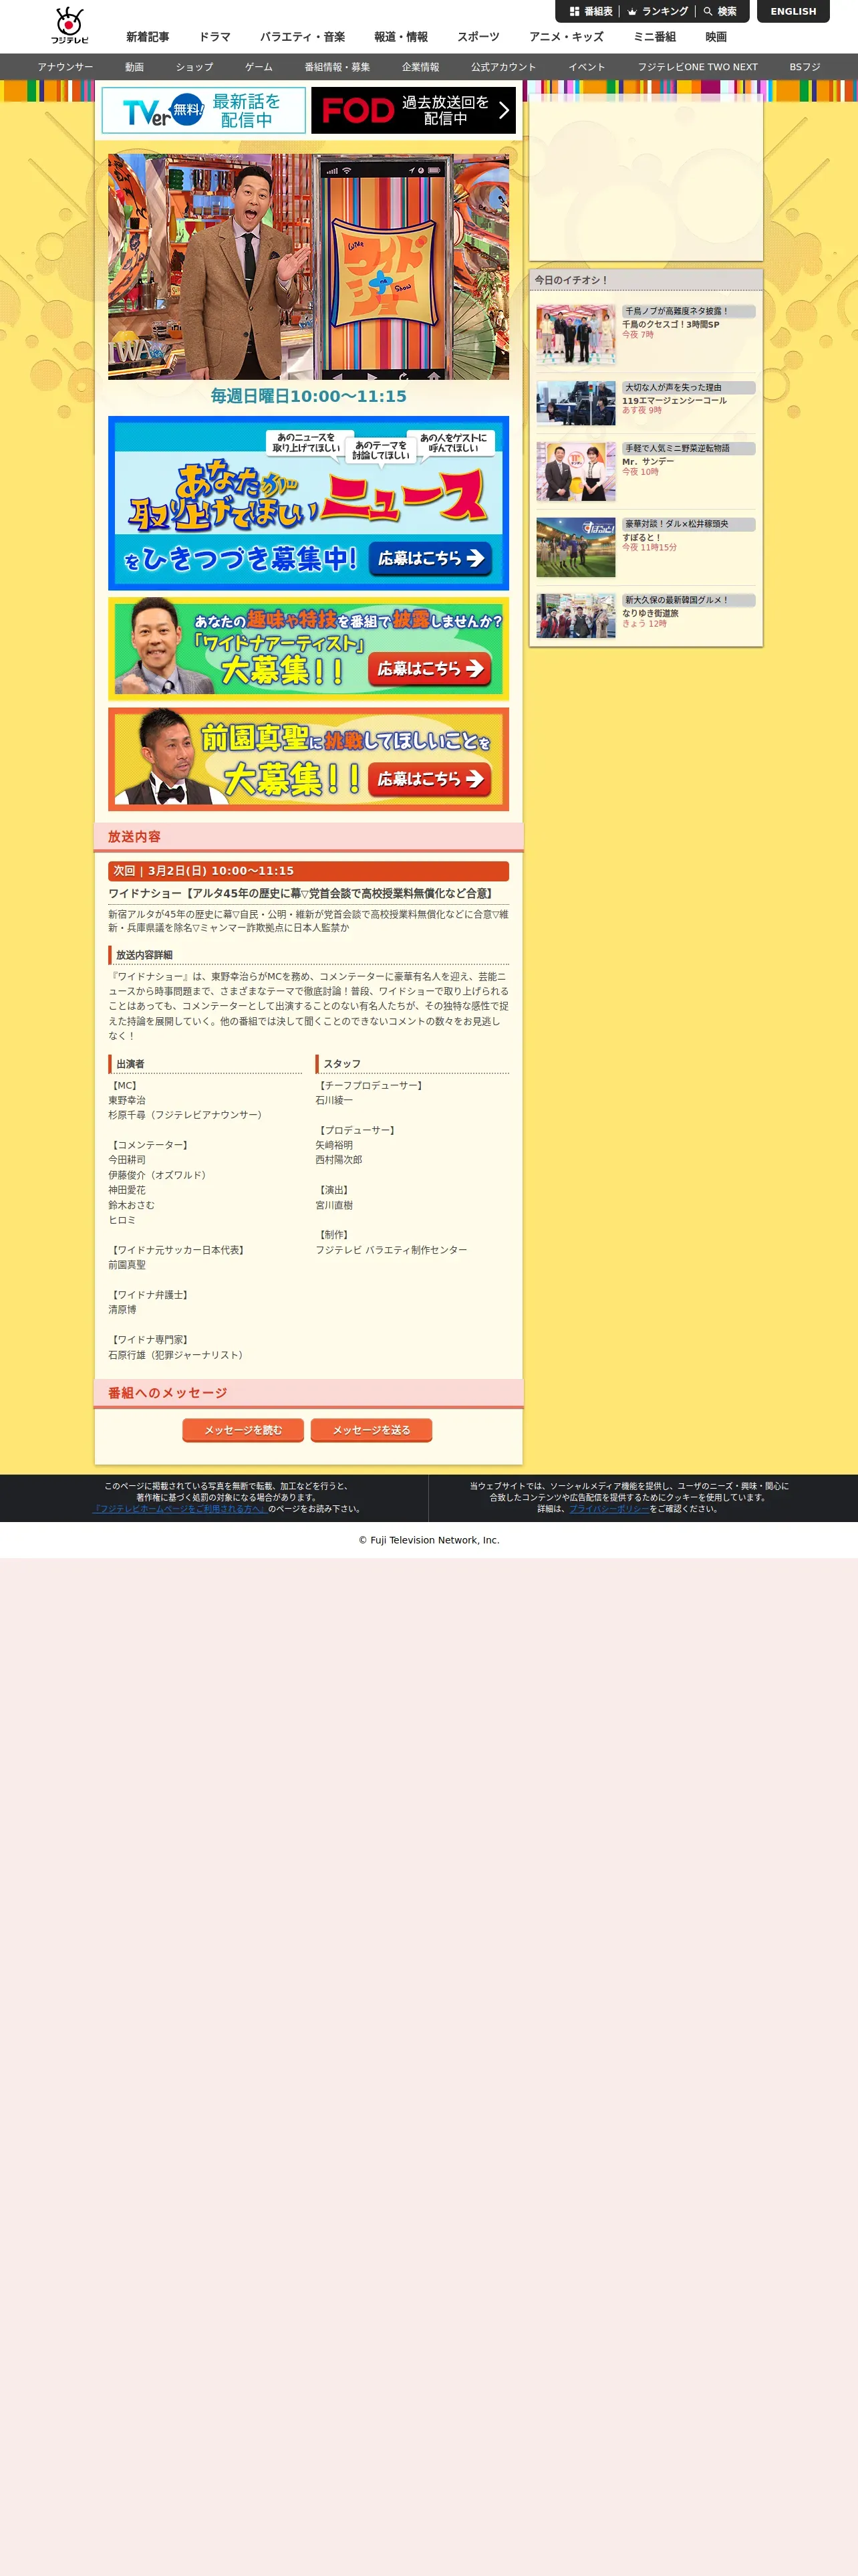Viewport: 858px width, 2576px height.
Task: Click the name 石原行雄（犯罪ジャーナリスト）
Action: tap(178, 1355)
